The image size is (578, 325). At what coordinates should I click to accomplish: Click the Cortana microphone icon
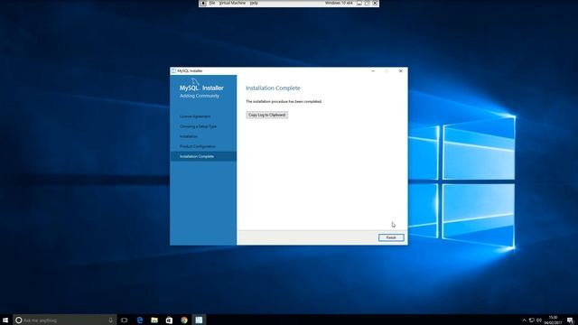110,320
